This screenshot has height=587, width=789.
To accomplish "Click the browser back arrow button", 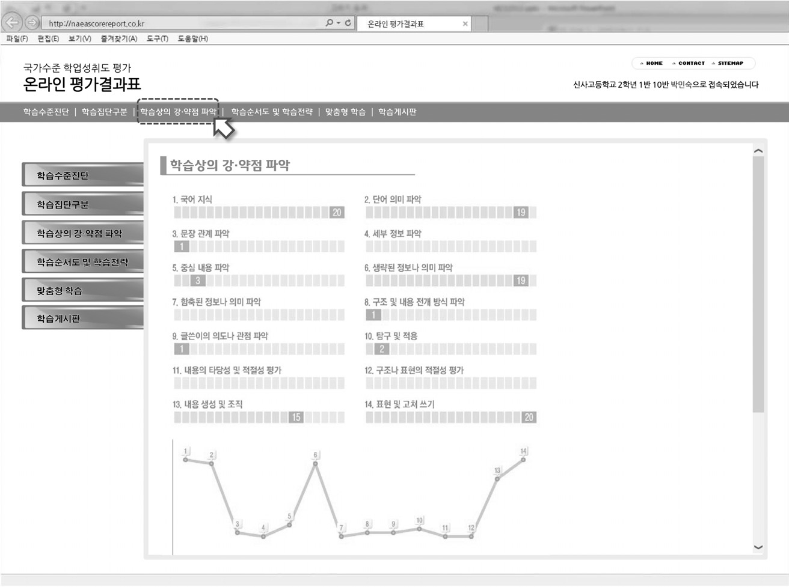I will point(12,23).
